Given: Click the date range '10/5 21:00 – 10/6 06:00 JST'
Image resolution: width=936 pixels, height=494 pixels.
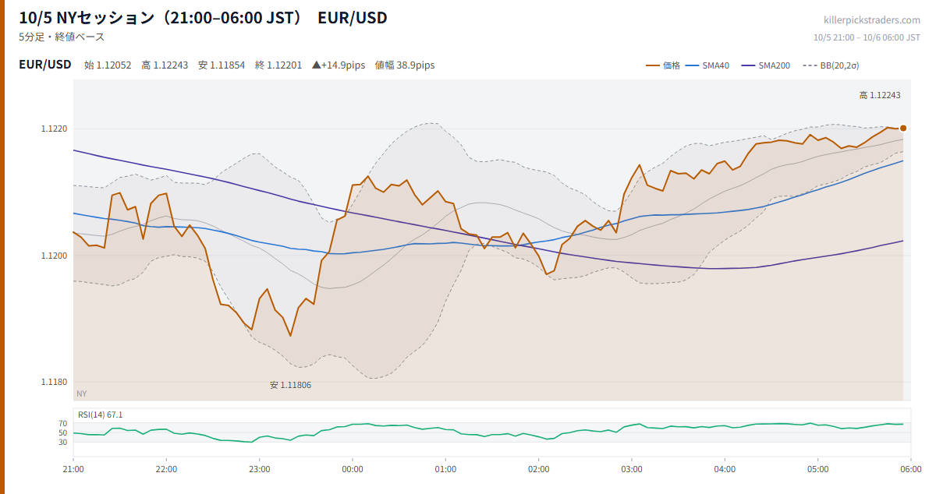Looking at the screenshot, I should (x=867, y=37).
